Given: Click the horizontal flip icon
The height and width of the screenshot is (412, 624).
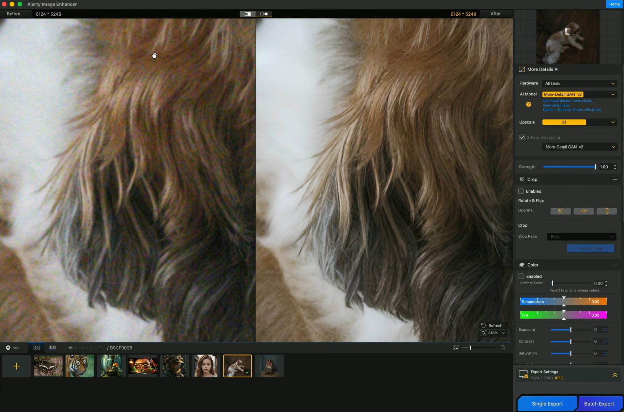Looking at the screenshot, I should [x=583, y=211].
